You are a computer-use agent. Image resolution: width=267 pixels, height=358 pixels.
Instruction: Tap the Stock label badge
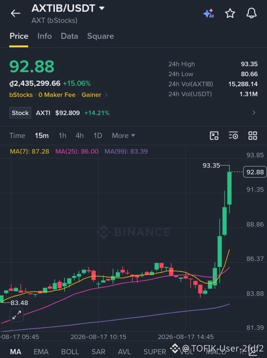[20, 113]
